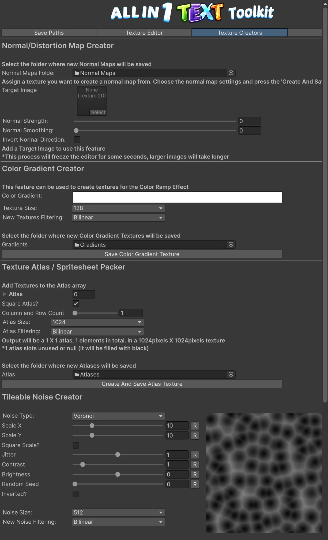This screenshot has height=540, width=328.
Task: Click the Random Seed value field
Action: pyautogui.click(x=177, y=484)
